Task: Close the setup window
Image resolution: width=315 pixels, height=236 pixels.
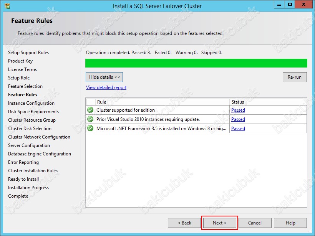Action: coord(303,5)
